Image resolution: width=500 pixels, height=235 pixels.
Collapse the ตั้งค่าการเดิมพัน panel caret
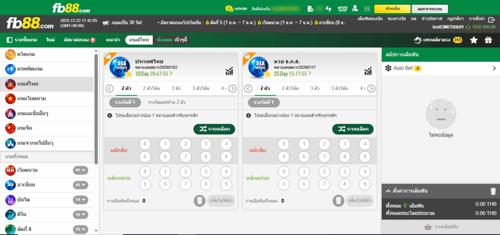388,191
